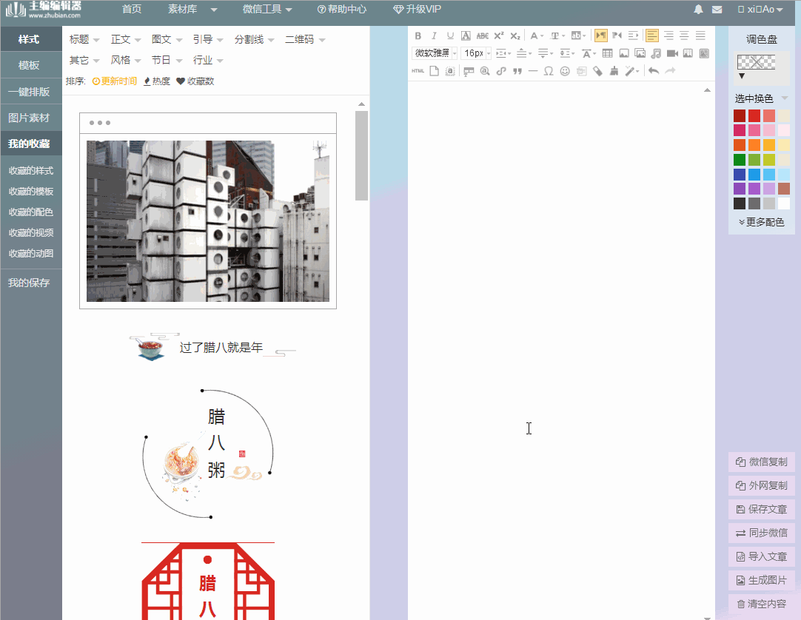The width and height of the screenshot is (801, 620).
Task: Open the 微软雅黑 font family dropdown
Action: (x=433, y=53)
